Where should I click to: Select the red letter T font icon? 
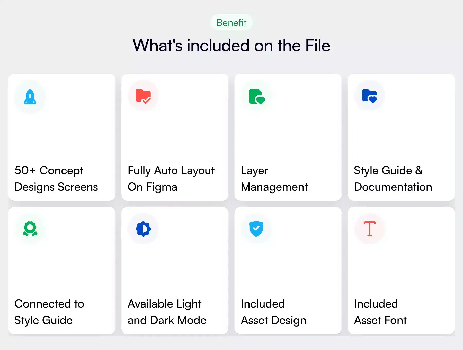(x=369, y=229)
